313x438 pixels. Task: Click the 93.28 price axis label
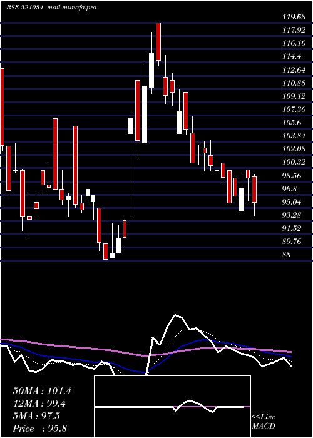point(292,215)
